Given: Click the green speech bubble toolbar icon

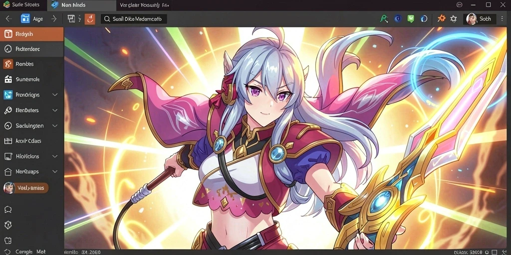Looking at the screenshot, I should [411, 19].
